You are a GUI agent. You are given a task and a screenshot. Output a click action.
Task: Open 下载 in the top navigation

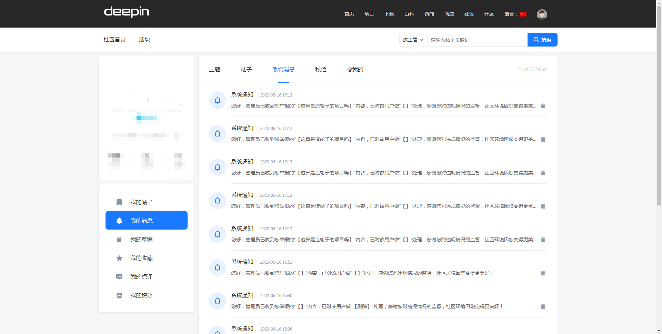[389, 14]
